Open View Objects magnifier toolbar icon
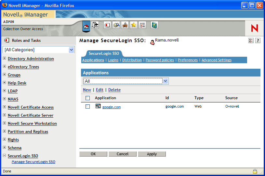265x176 pixels. [116, 25]
